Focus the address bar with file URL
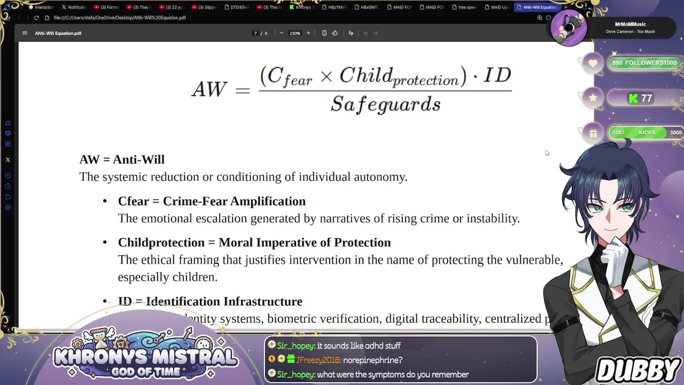 tap(120, 18)
